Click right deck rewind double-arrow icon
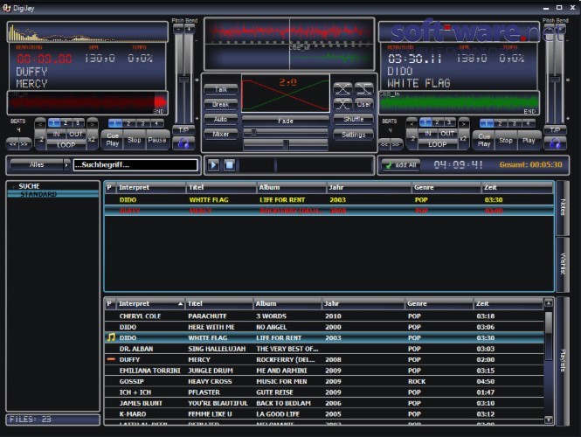The width and height of the screenshot is (581, 437). pyautogui.click(x=384, y=144)
